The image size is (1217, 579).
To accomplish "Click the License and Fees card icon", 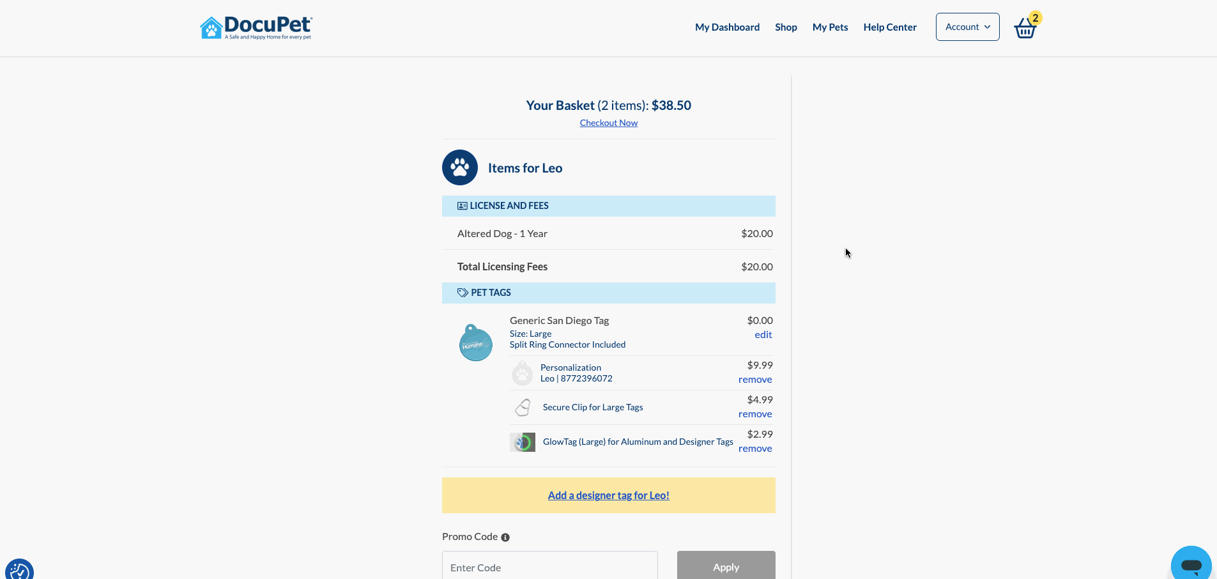I will (463, 206).
